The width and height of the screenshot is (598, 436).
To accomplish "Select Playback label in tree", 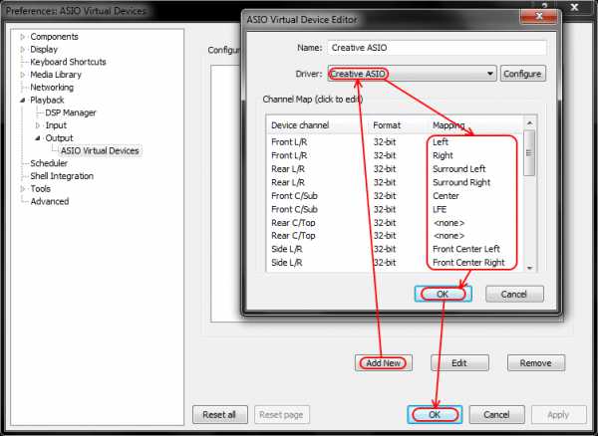I will coord(47,101).
